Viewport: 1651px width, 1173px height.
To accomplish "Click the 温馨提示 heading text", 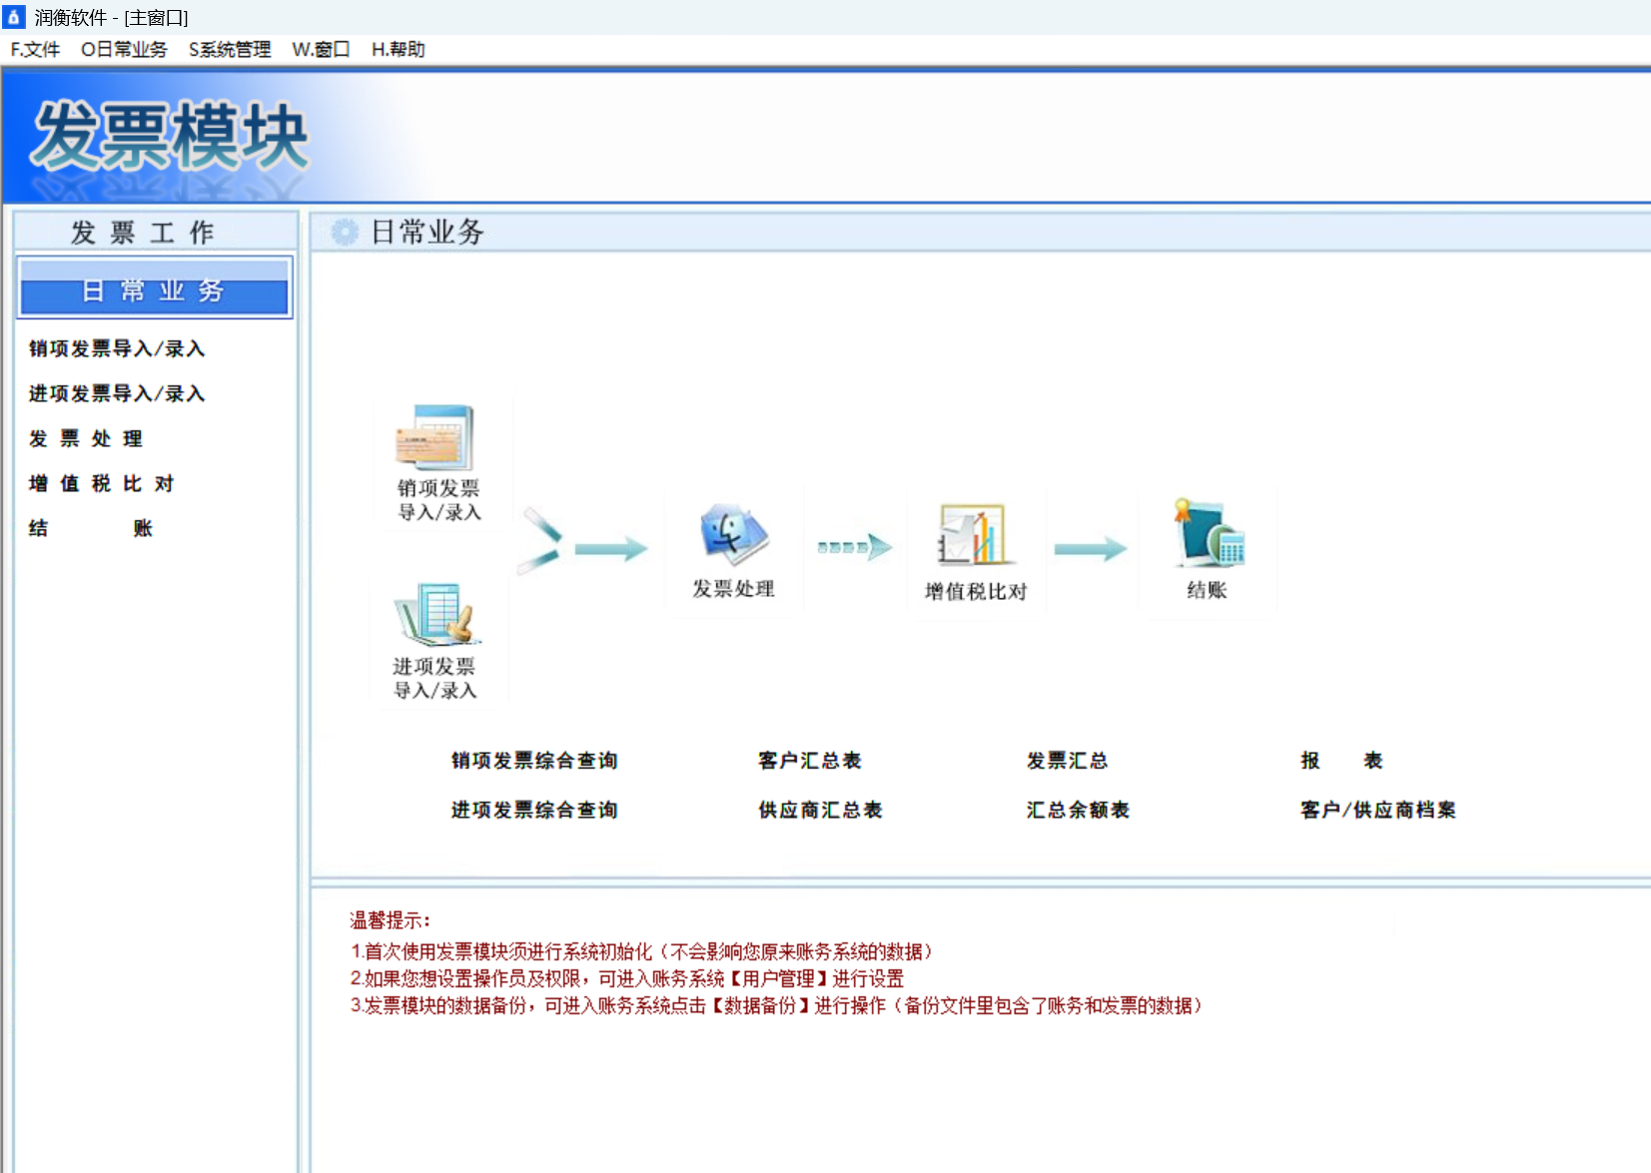I will (x=390, y=920).
